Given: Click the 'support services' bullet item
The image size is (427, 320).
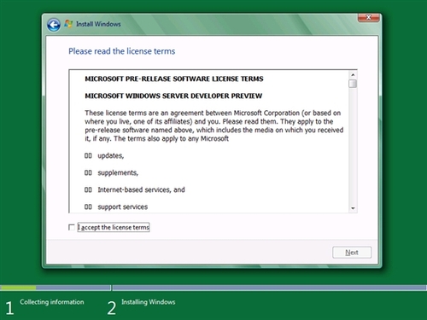Looking at the screenshot, I should 123,207.
